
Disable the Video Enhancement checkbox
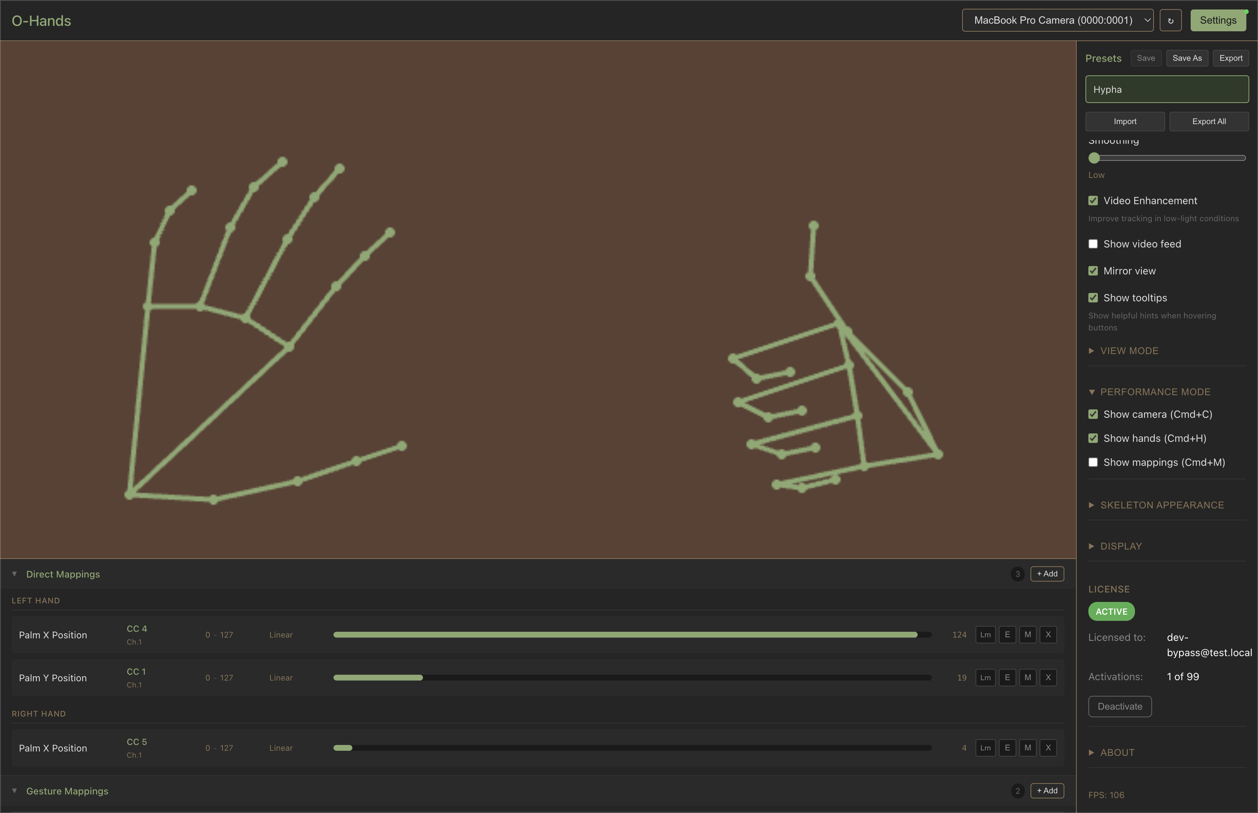point(1093,201)
